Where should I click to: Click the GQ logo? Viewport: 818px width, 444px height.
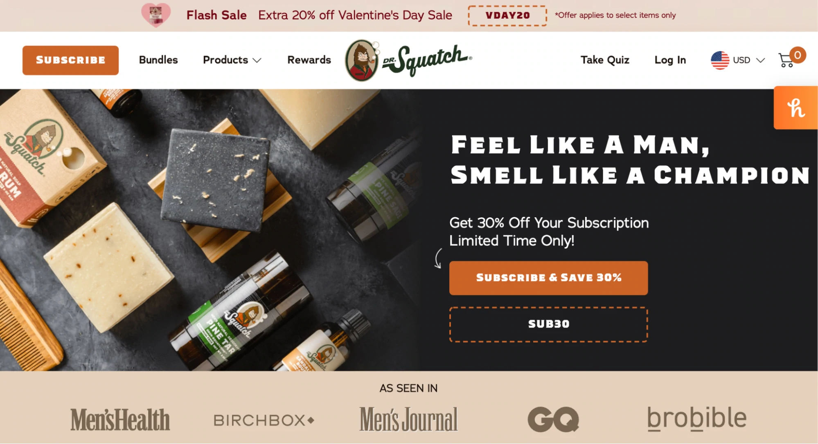(553, 419)
